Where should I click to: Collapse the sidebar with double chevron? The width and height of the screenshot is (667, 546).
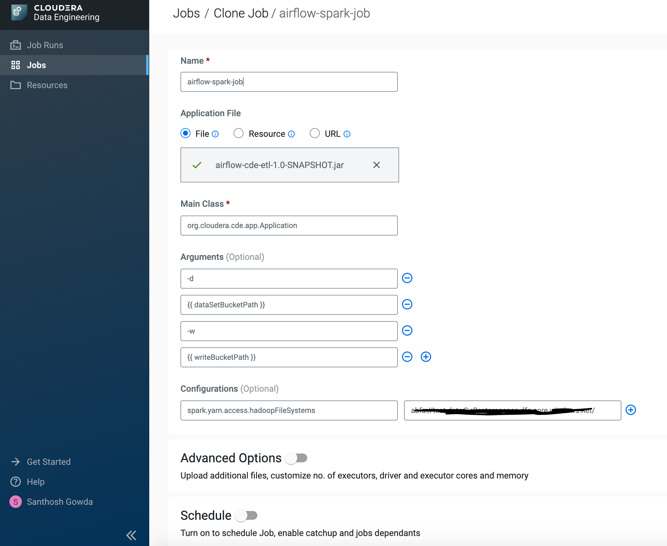pyautogui.click(x=131, y=535)
